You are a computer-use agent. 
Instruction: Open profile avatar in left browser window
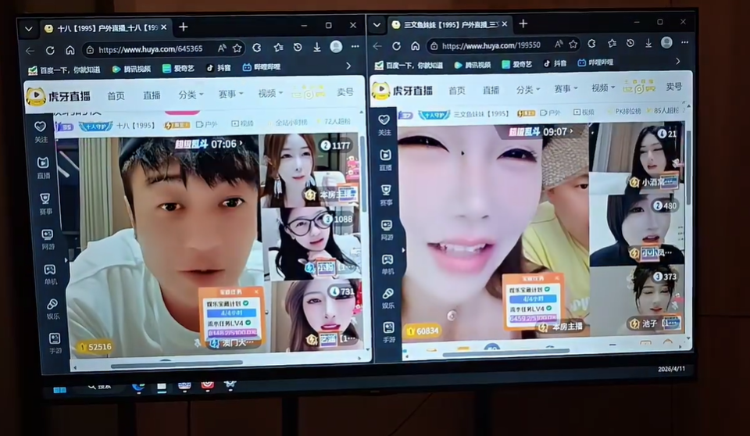coord(336,46)
